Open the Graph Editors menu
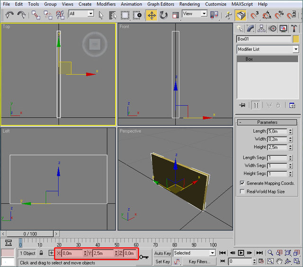This screenshot has width=303, height=267. [x=160, y=4]
